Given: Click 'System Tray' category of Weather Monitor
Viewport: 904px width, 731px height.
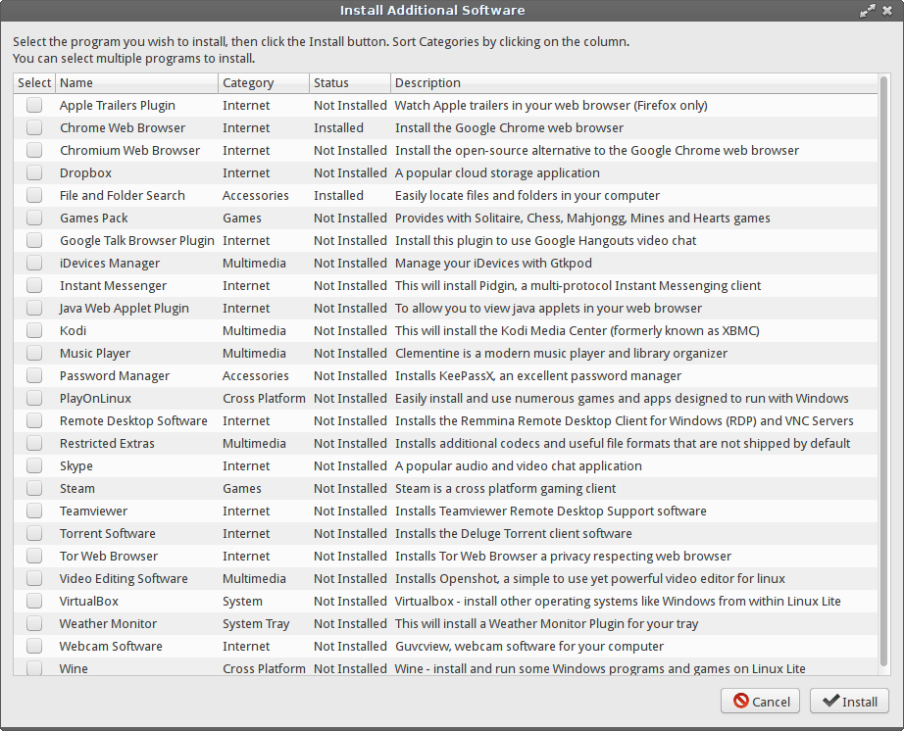Looking at the screenshot, I should (x=256, y=624).
